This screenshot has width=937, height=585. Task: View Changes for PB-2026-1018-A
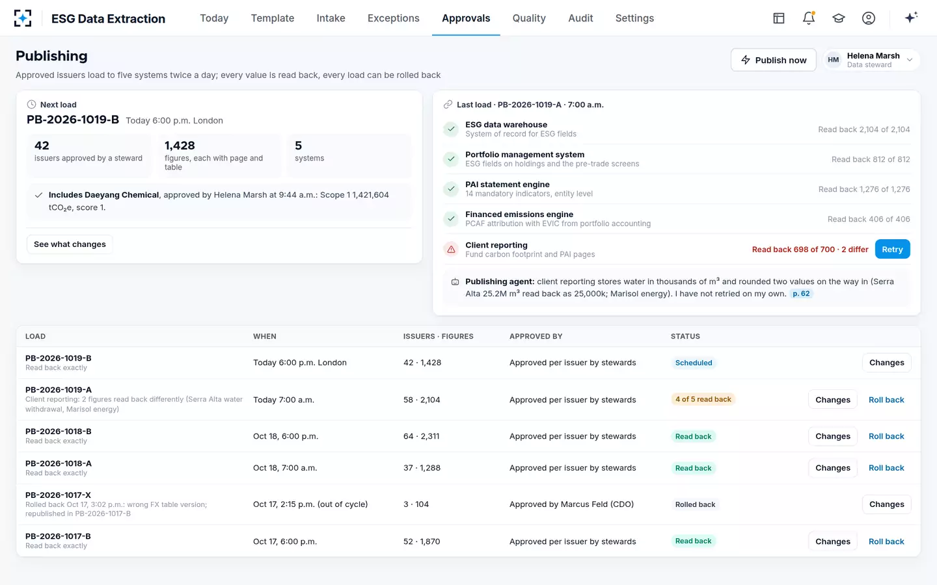[x=832, y=468]
